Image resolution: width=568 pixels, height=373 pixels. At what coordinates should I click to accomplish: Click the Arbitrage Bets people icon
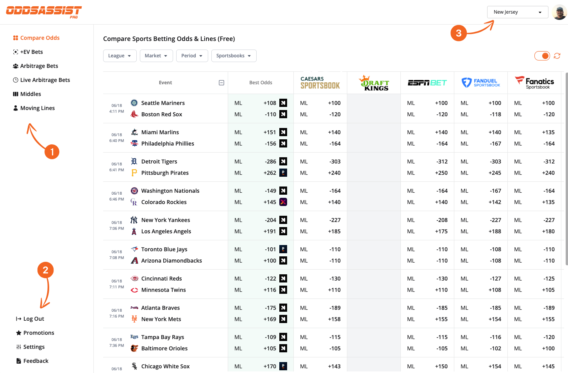click(15, 66)
